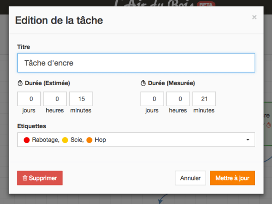Screen dimensions: 272x204
Task: Select the measured jours field
Action: (152, 99)
